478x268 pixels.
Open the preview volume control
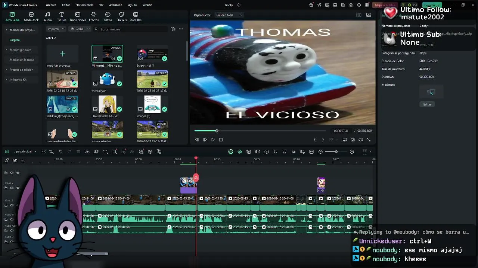(x=361, y=140)
